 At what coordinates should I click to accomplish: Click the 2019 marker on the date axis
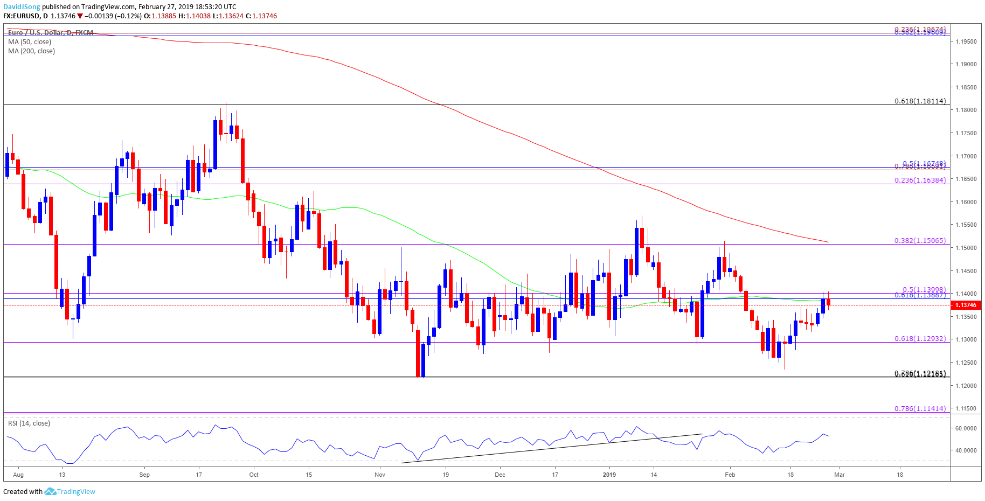(x=609, y=475)
